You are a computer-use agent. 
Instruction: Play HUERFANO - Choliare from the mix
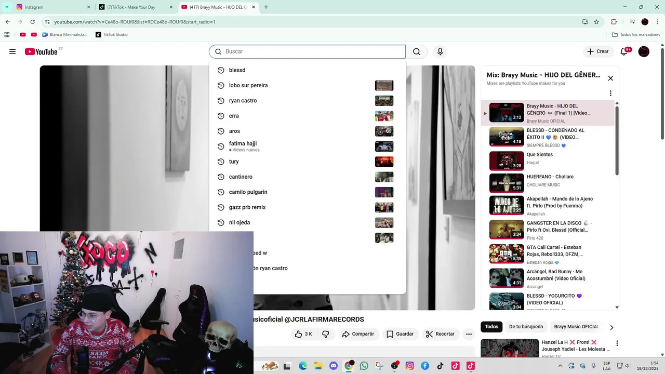pyautogui.click(x=548, y=183)
